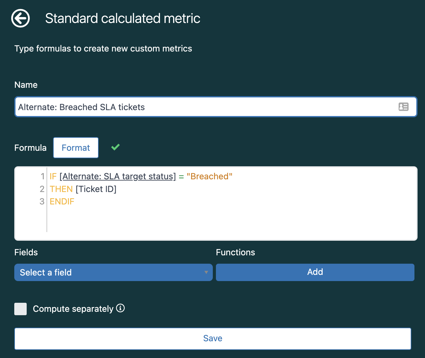Click the Alternate: SLA target status reference
425x358 pixels.
[118, 177]
